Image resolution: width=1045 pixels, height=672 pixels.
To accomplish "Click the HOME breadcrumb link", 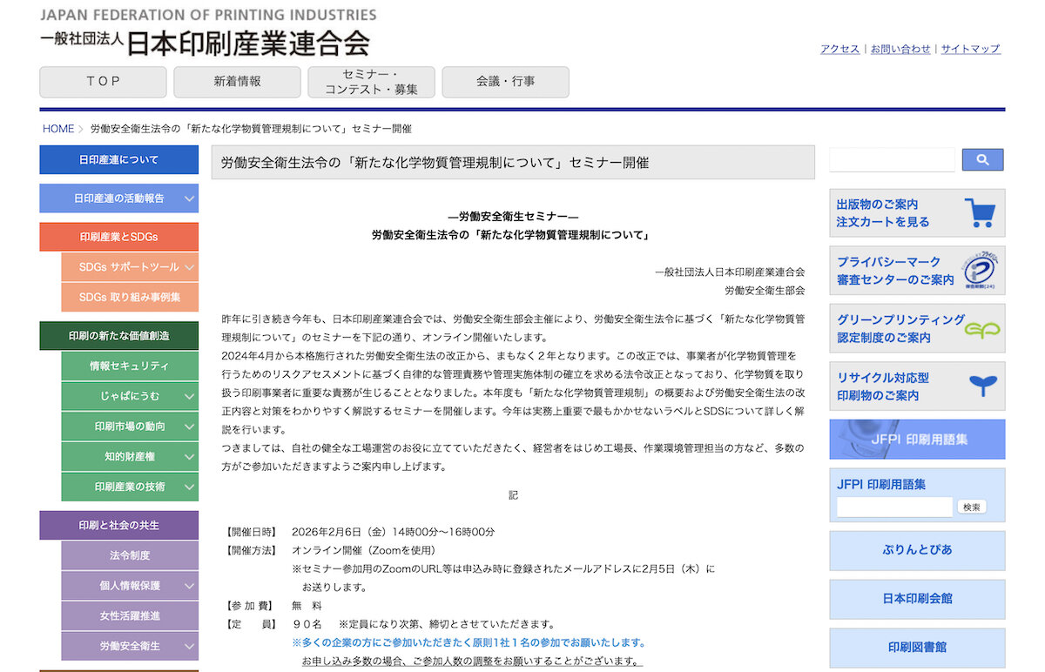I will [58, 129].
